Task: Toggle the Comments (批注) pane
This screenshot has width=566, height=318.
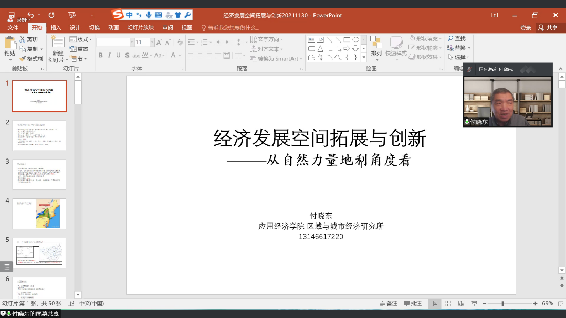Action: 413,304
